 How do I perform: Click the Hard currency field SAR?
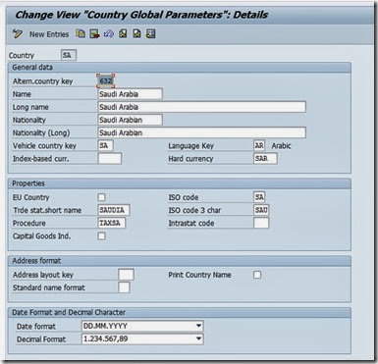(265, 159)
